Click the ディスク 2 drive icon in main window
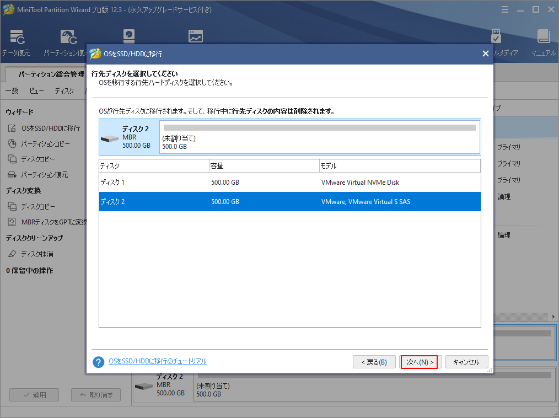The image size is (559, 418). click(144, 386)
